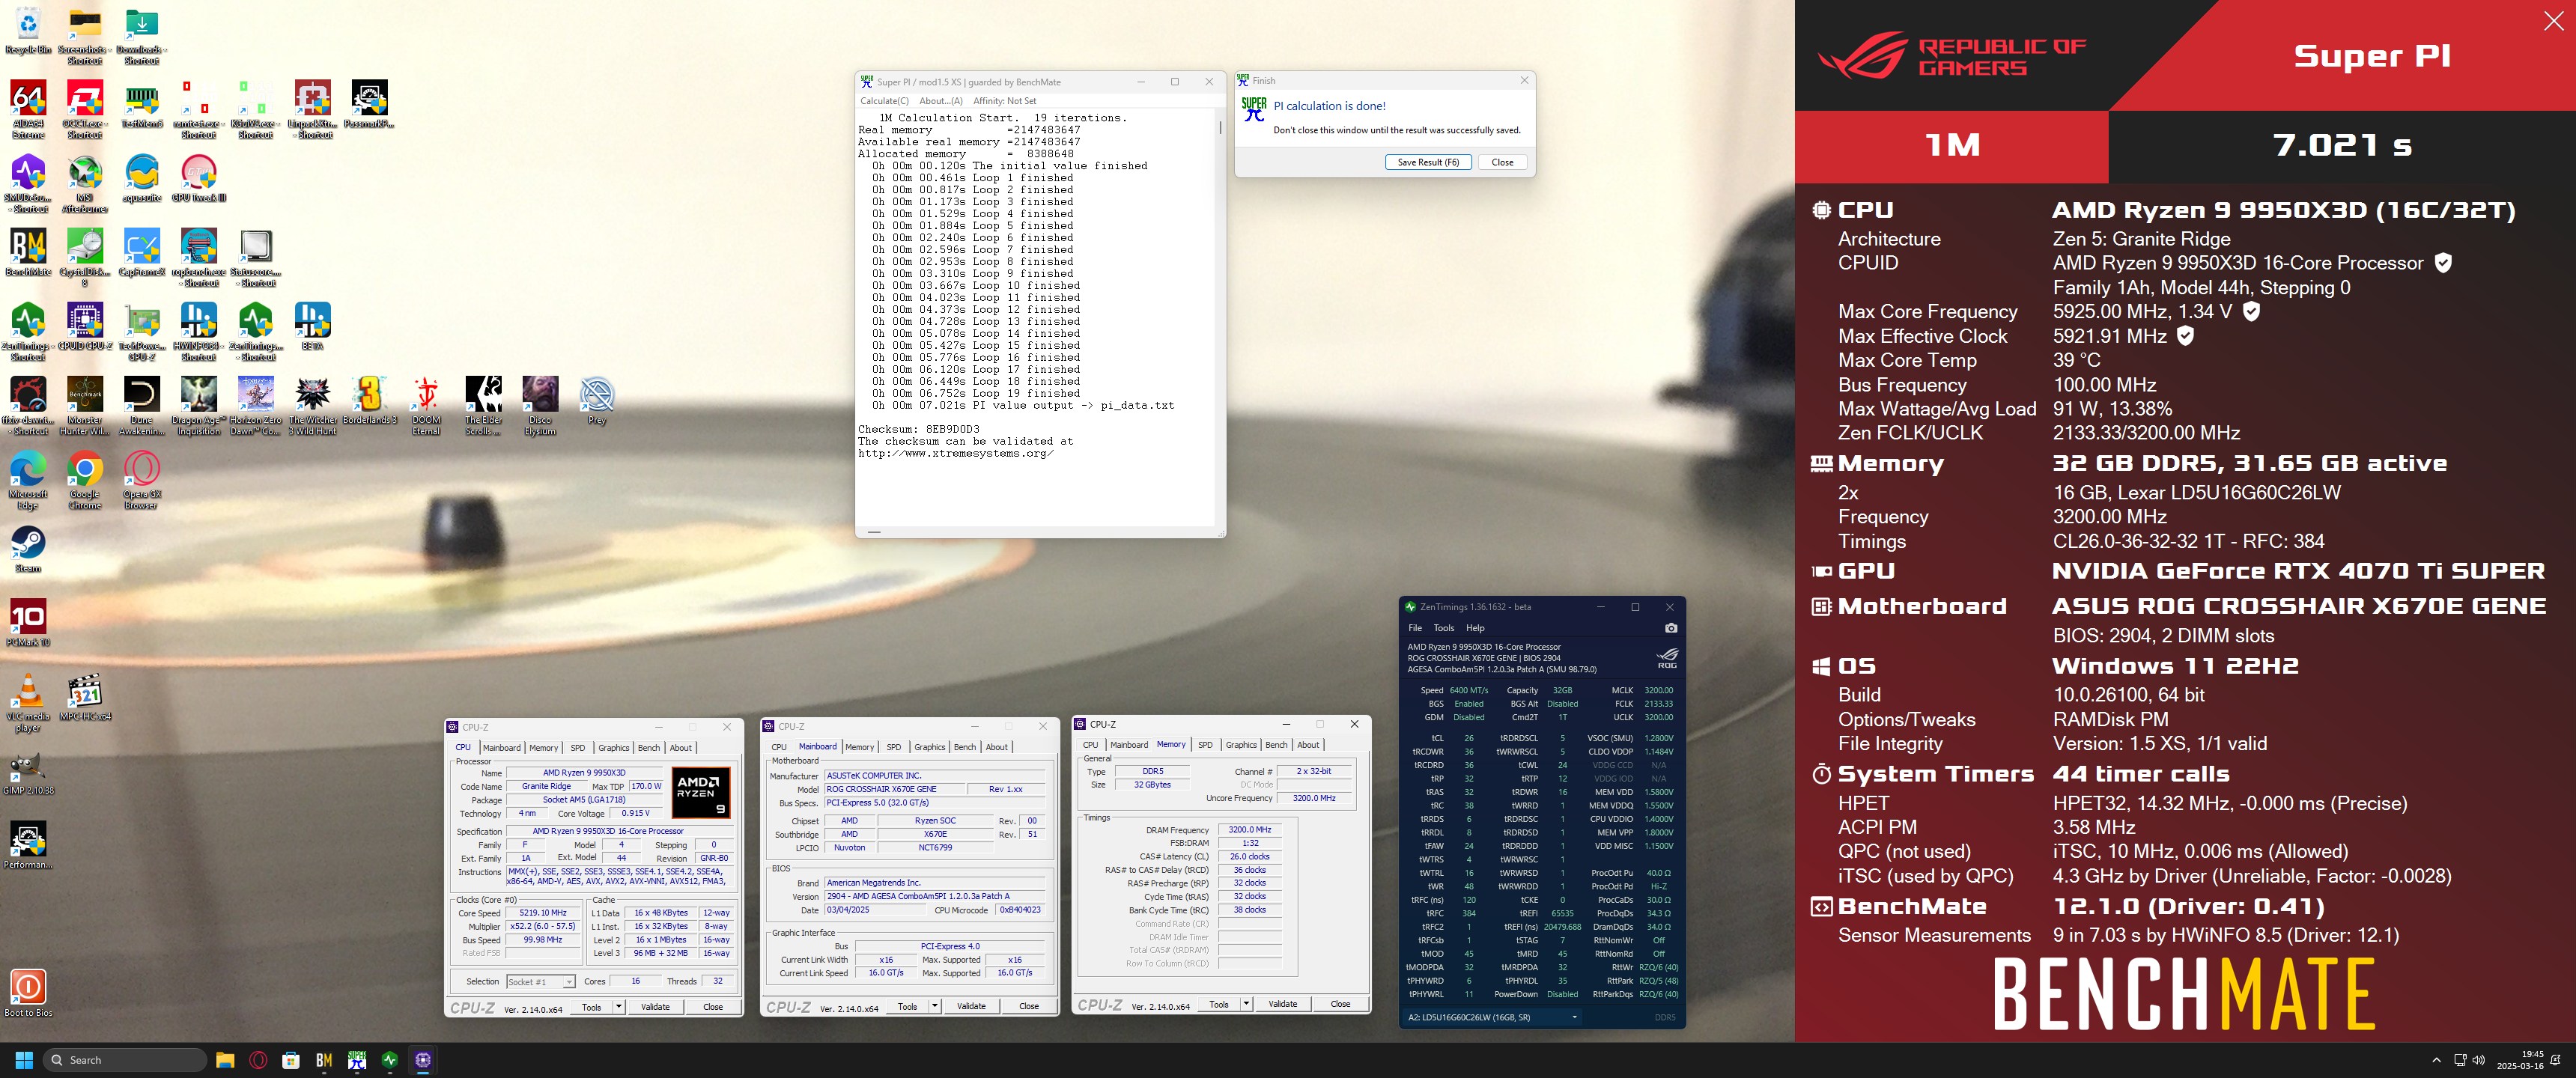
Task: Click the date and time in the taskbar
Action: click(2519, 1060)
